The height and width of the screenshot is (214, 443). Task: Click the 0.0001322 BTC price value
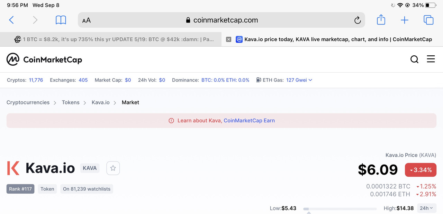[x=388, y=186]
